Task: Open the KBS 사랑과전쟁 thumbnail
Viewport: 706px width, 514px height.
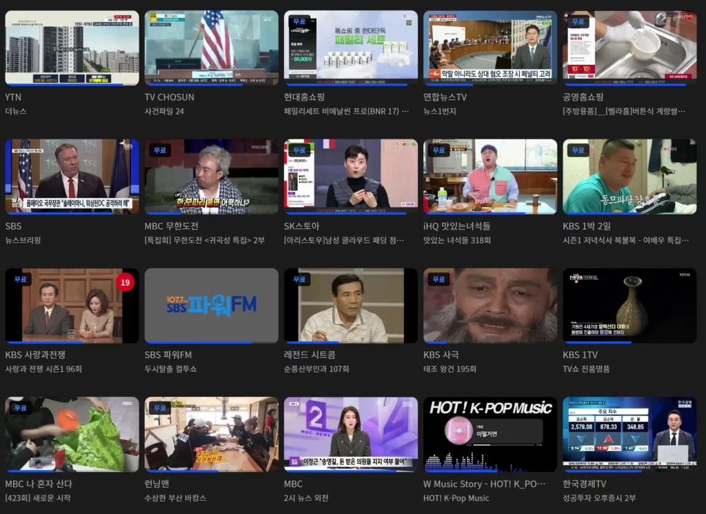Action: (72, 306)
